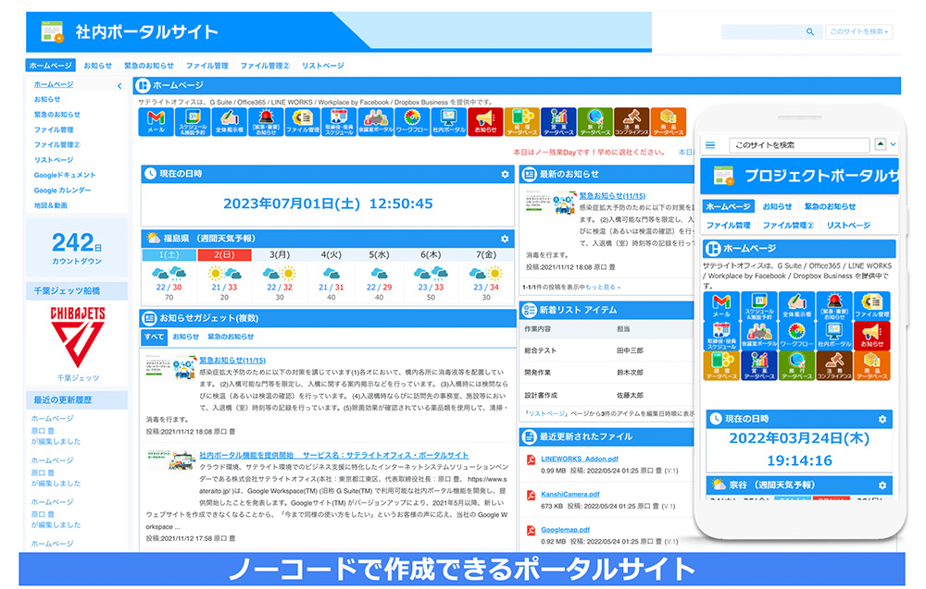Open [緊急・重要]お知らせ siren icon in desktop view
Screen dimensions: 926x589
(266, 122)
